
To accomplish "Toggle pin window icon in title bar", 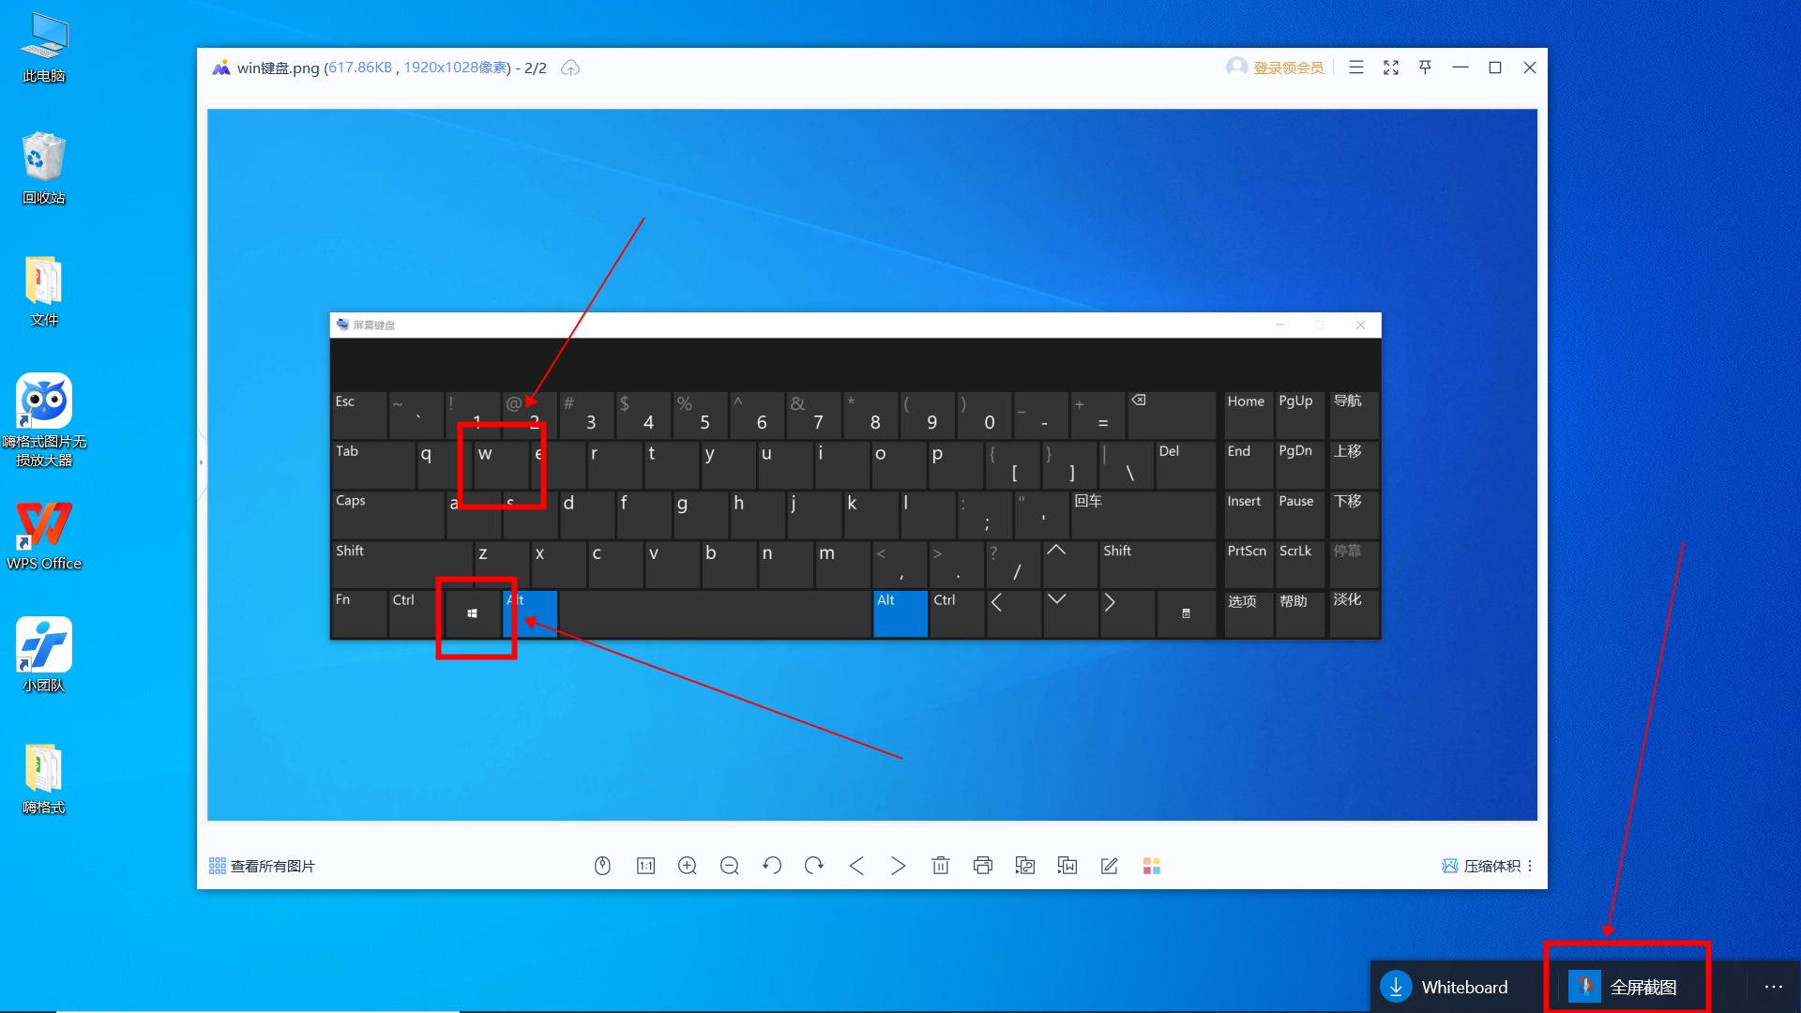I will [1425, 68].
